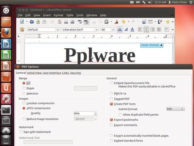
Task: Enable the PDF/A-1a checkbox
Action: coord(111,94)
